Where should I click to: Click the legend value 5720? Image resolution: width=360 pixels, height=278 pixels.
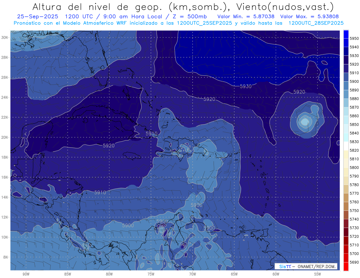[x=354, y=236]
